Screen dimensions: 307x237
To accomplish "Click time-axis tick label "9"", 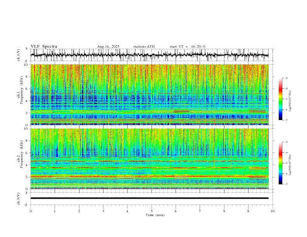I will pyautogui.click(x=248, y=211).
